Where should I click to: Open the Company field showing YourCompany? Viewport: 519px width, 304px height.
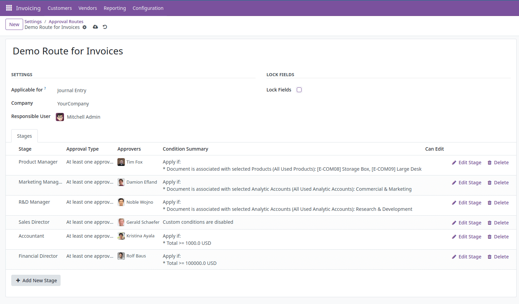click(73, 103)
